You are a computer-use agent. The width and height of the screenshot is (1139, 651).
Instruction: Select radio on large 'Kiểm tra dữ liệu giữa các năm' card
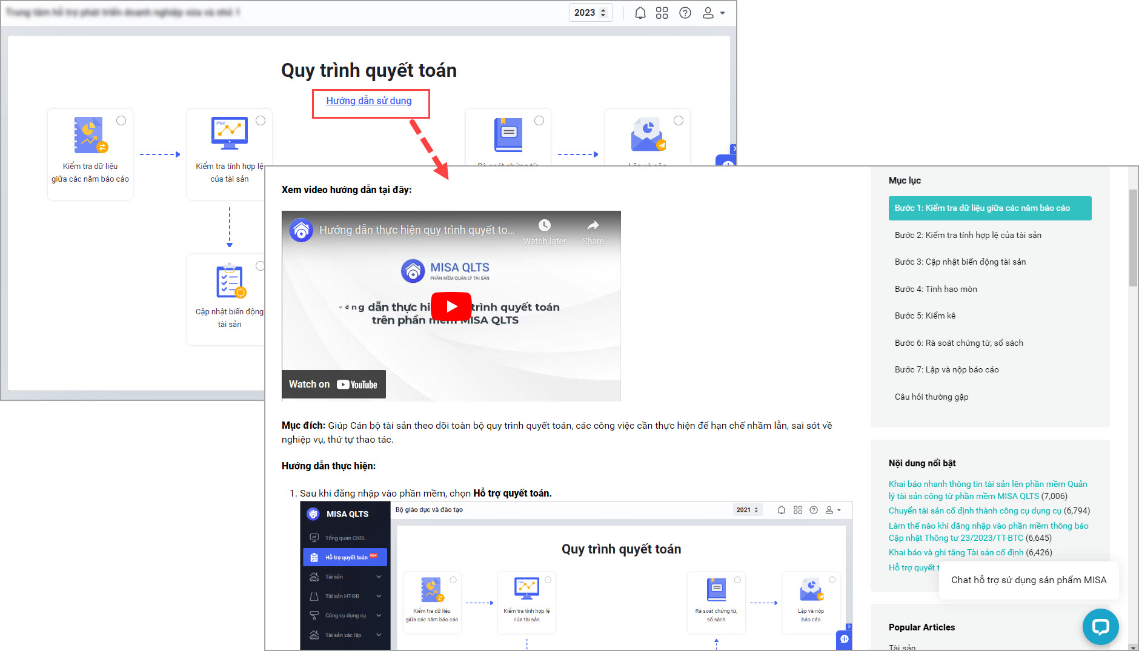(121, 121)
